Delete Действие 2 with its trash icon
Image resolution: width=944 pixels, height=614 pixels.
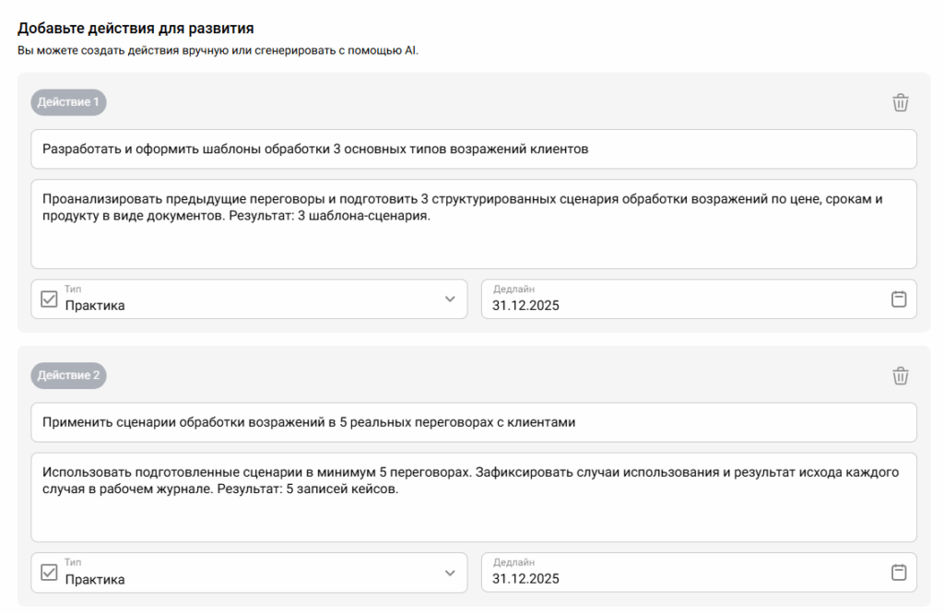(901, 375)
